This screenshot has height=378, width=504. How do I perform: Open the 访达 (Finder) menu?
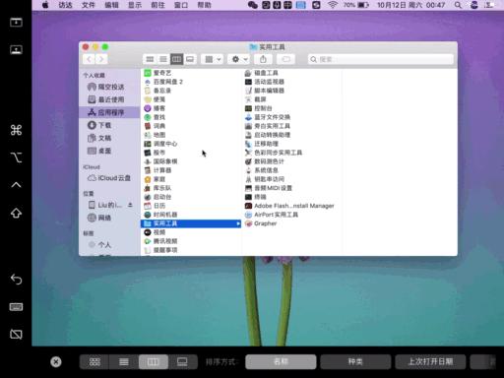(x=65, y=5)
